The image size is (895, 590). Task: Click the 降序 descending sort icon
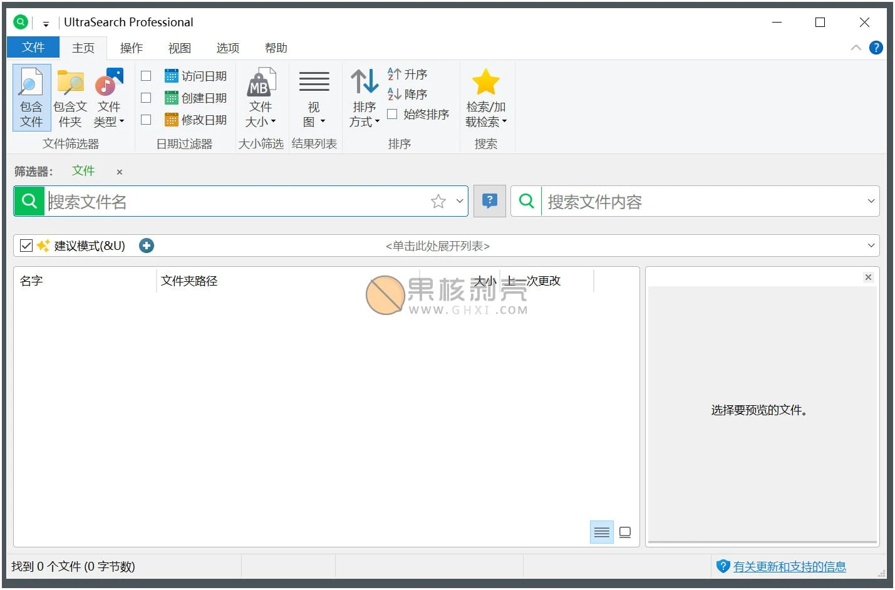click(x=395, y=95)
